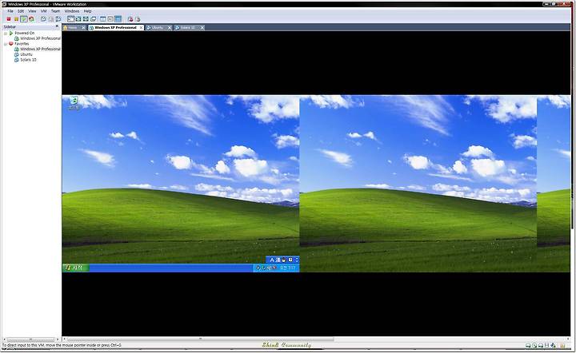Click the Recycle Bin on guest desktop

74,103
